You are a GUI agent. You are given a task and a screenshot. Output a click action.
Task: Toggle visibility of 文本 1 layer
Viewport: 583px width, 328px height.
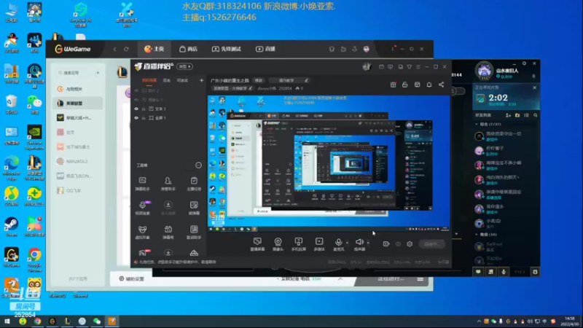click(136, 109)
